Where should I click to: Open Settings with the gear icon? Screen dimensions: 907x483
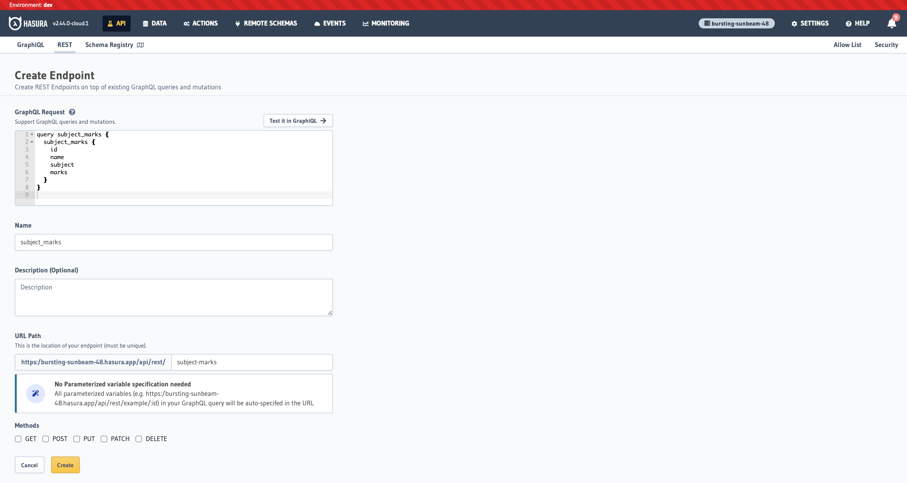pyautogui.click(x=794, y=24)
